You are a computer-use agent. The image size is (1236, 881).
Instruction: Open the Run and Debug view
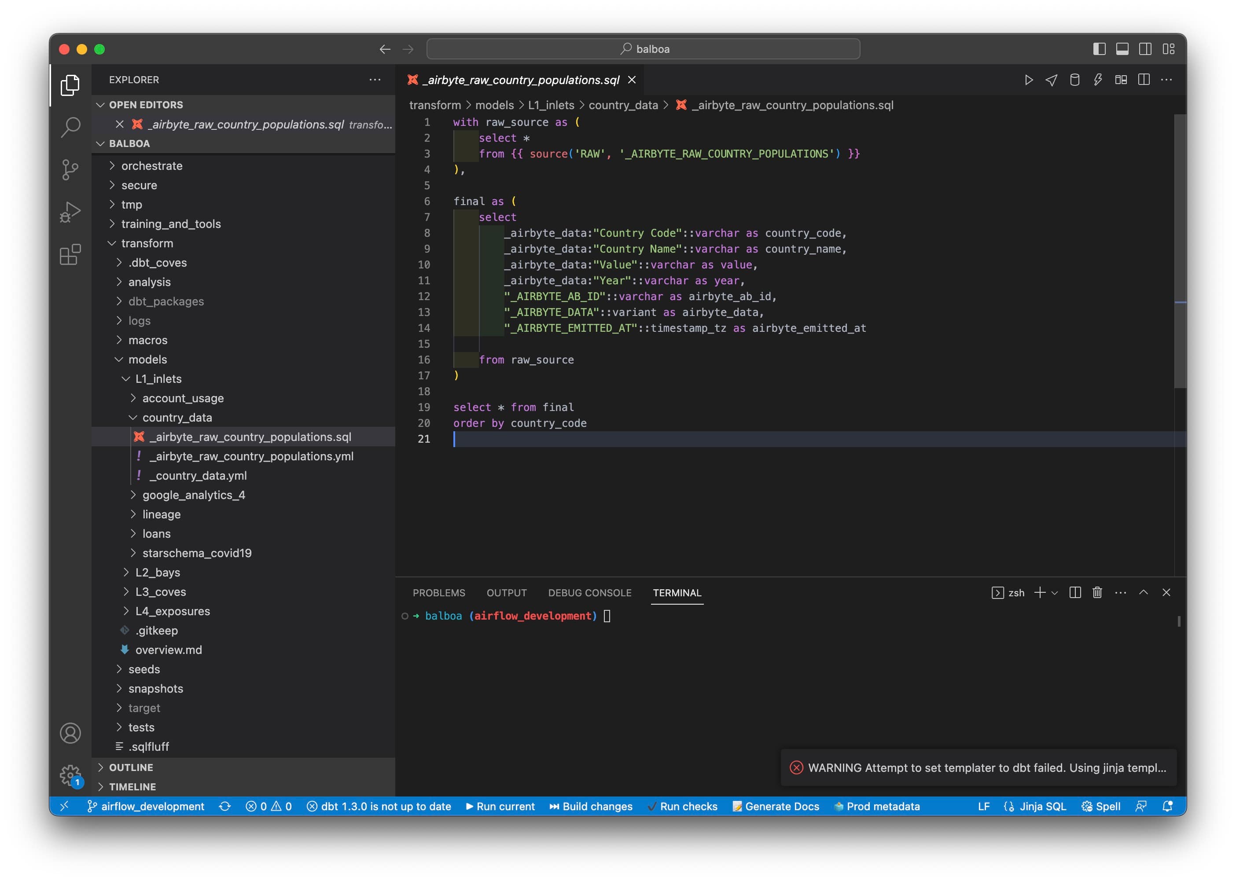coord(70,212)
